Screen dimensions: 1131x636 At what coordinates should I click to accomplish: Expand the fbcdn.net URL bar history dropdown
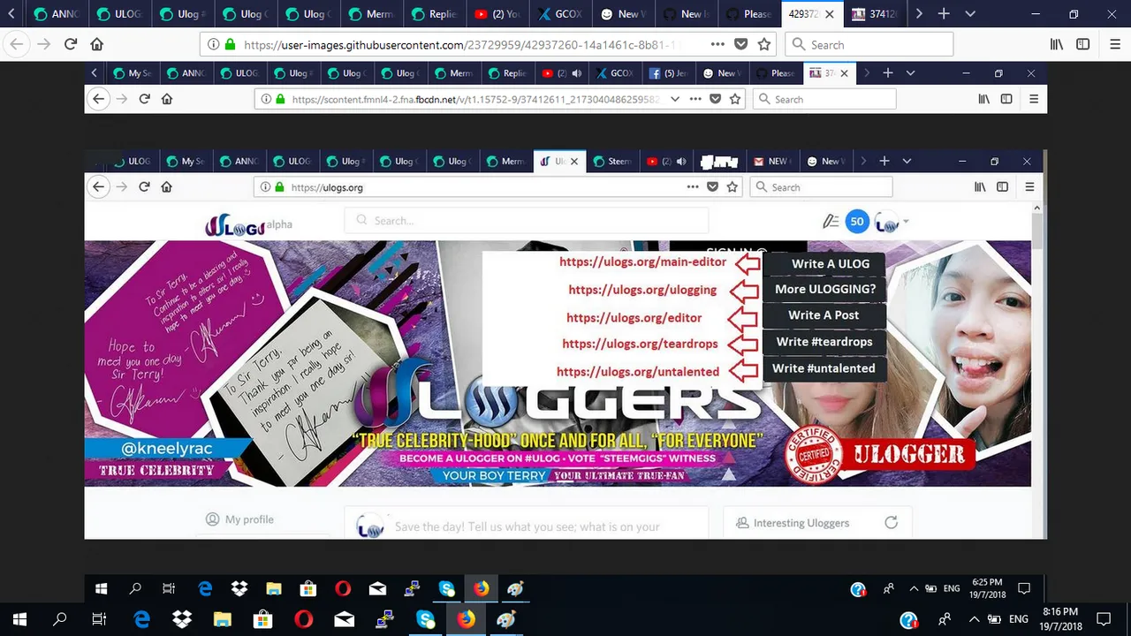tap(674, 99)
